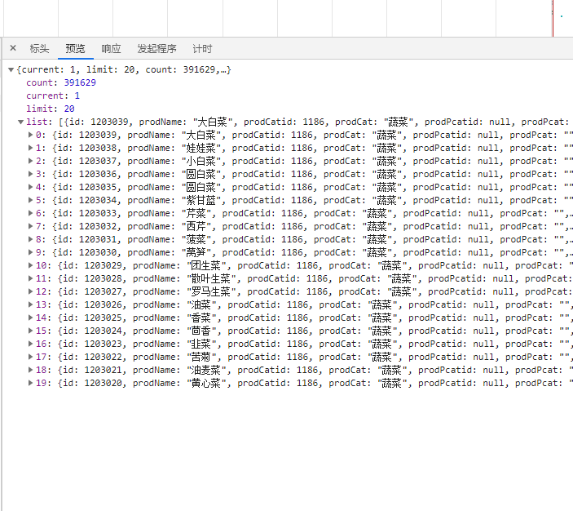Viewport: 573px width, 511px height.
Task: Open the 发起程序 tab
Action: pos(156,49)
